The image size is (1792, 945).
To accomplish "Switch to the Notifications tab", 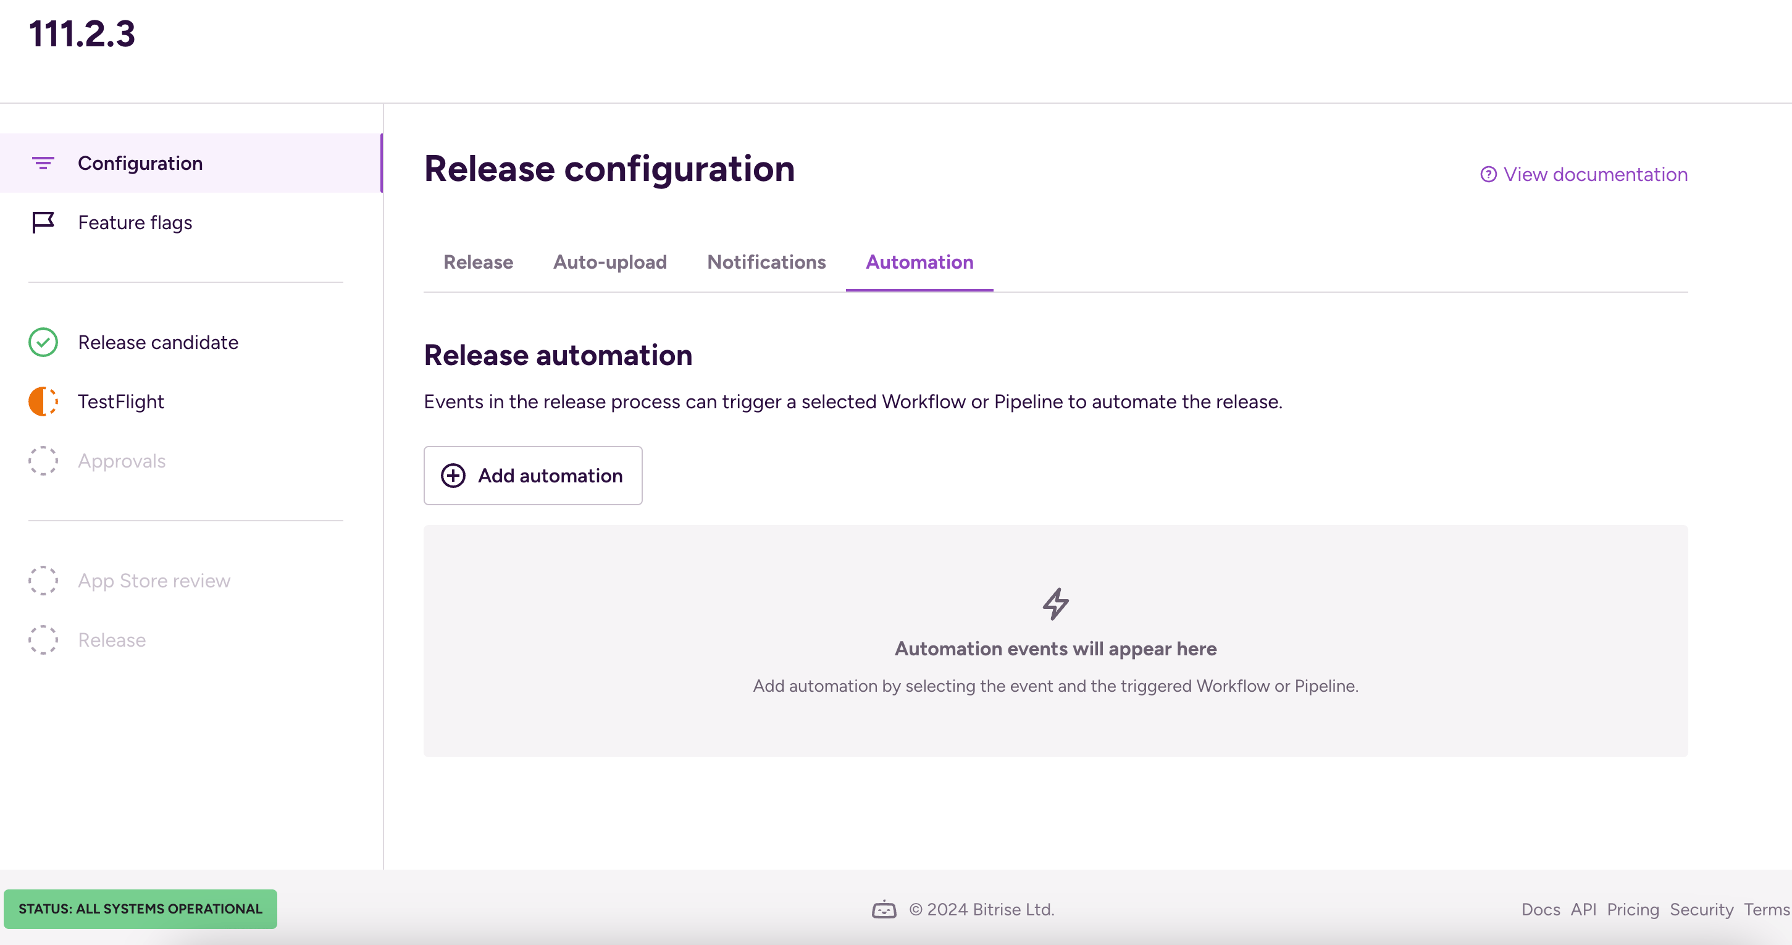I will tap(766, 262).
